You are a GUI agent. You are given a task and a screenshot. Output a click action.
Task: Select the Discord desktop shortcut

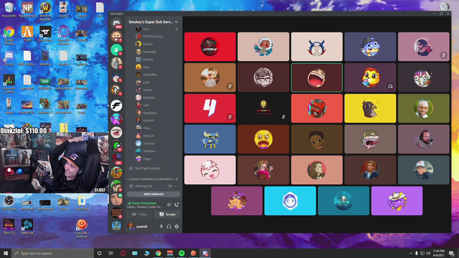[9, 57]
